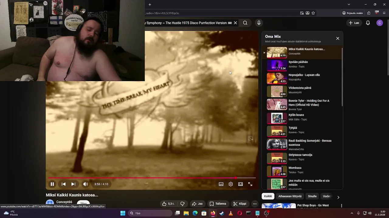Seek on the red video progress bar
This screenshot has width=389, height=218.
[152, 178]
